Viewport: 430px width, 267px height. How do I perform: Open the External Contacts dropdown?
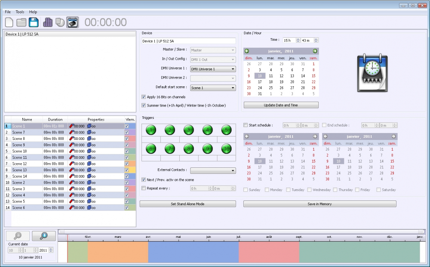pyautogui.click(x=213, y=170)
